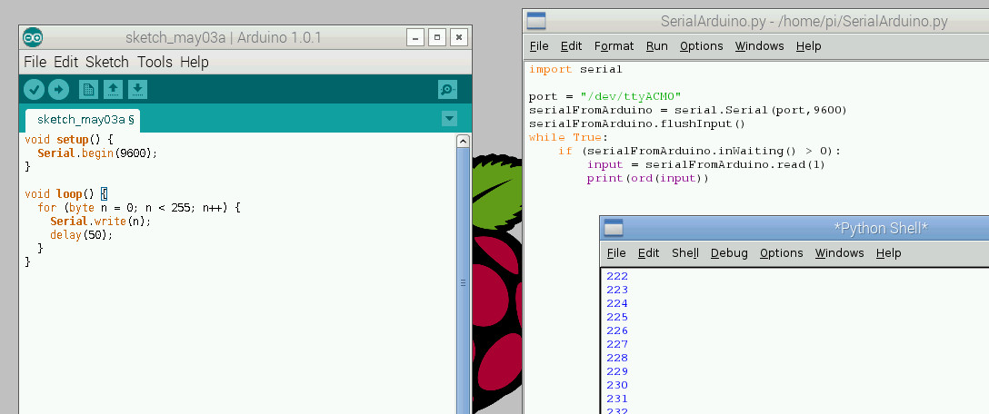Click the Serial.write(n); line in sketch
989x414 pixels.
(101, 222)
